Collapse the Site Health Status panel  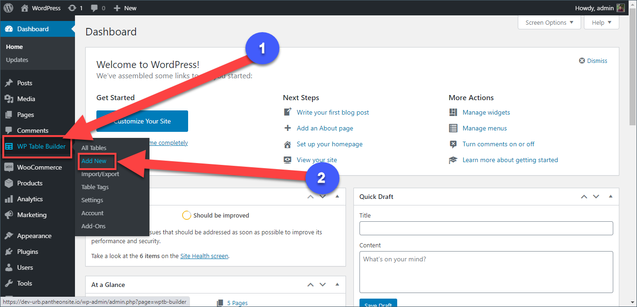pyautogui.click(x=337, y=197)
